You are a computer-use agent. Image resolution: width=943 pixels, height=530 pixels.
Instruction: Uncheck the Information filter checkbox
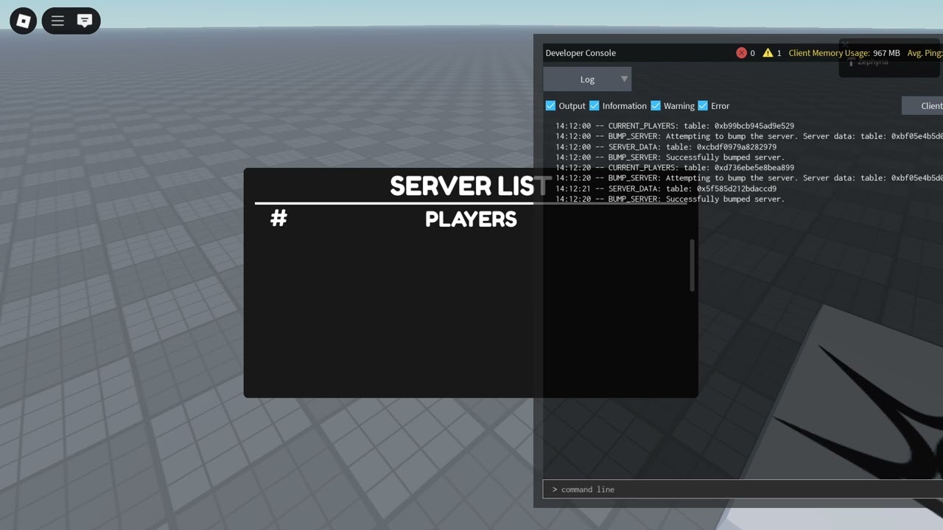[x=595, y=106]
